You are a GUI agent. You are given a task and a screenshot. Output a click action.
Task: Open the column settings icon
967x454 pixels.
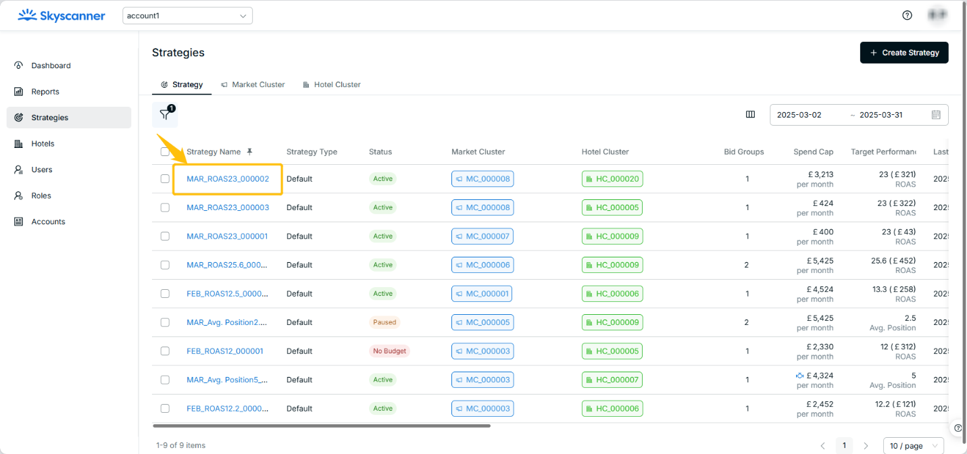click(750, 115)
